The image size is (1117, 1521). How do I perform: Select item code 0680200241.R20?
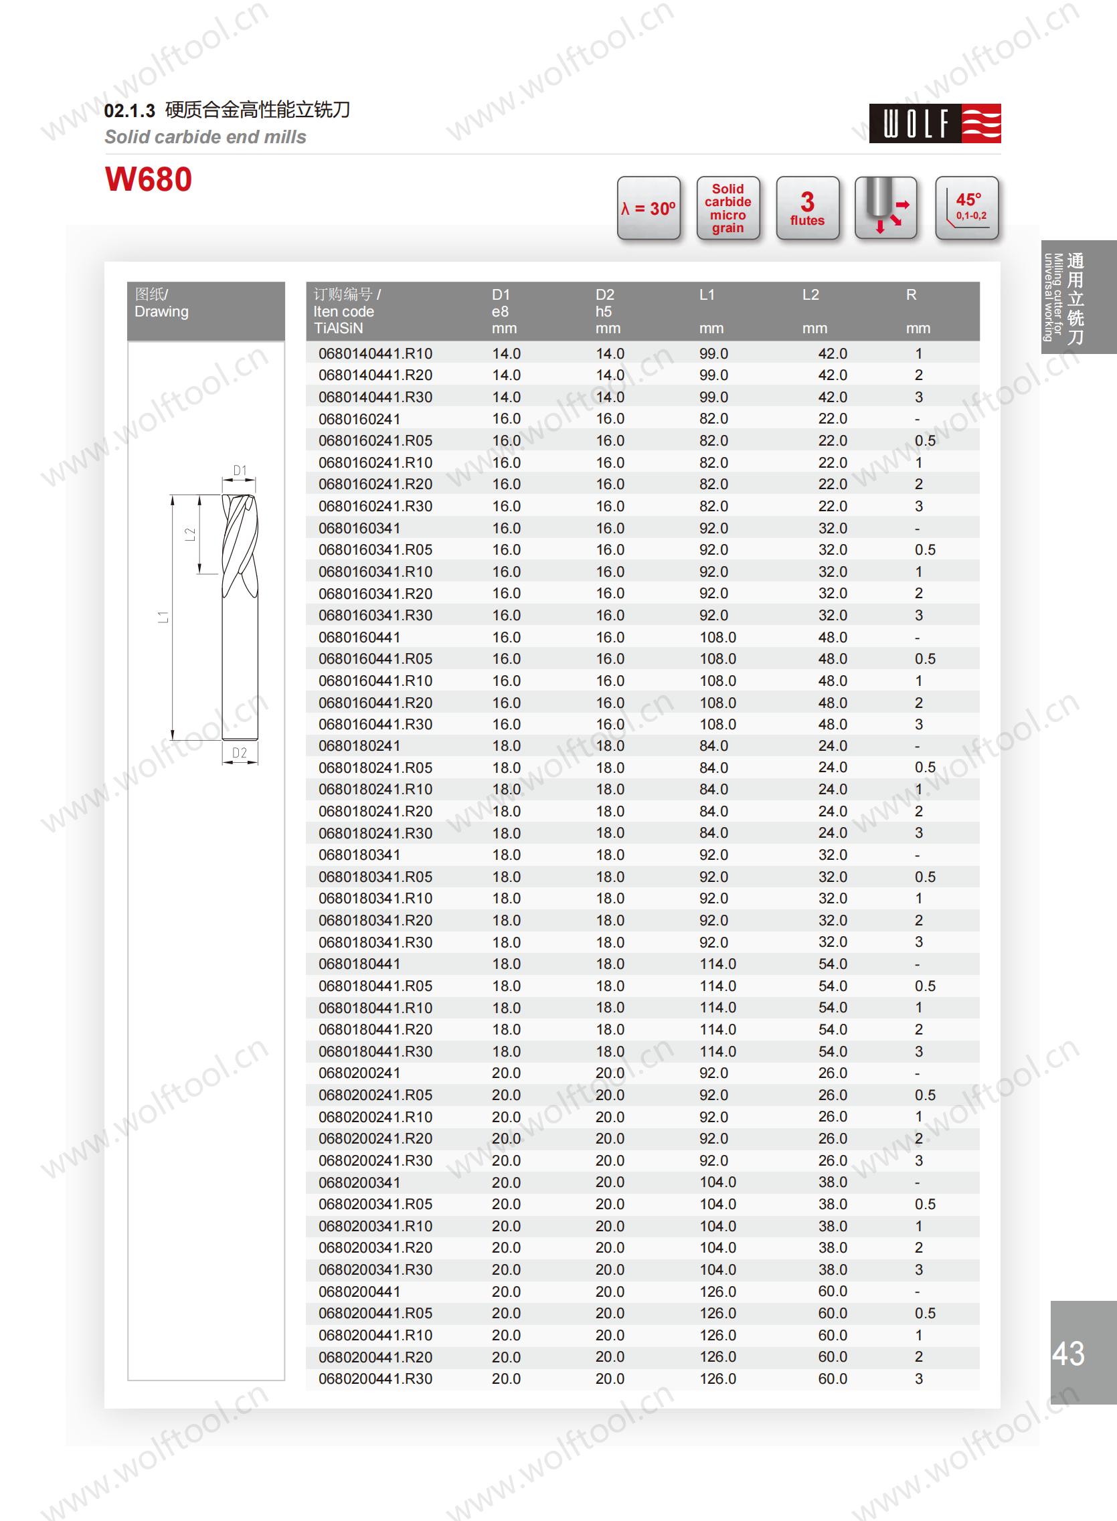coord(375,1138)
